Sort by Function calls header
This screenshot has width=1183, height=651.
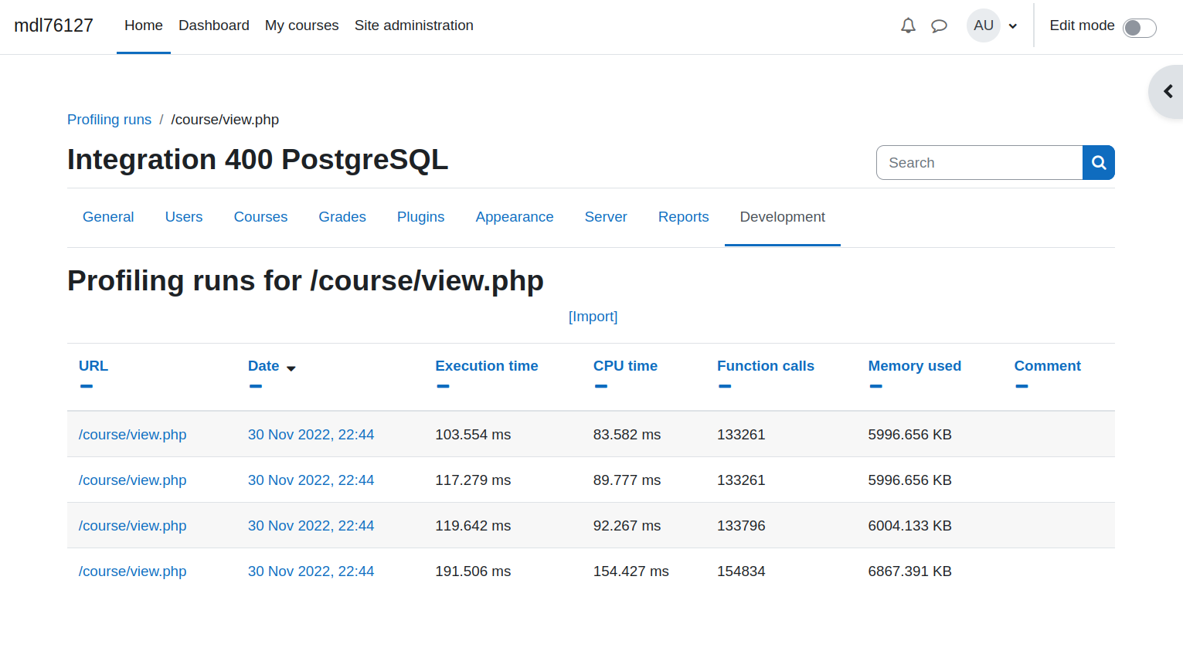pos(766,366)
